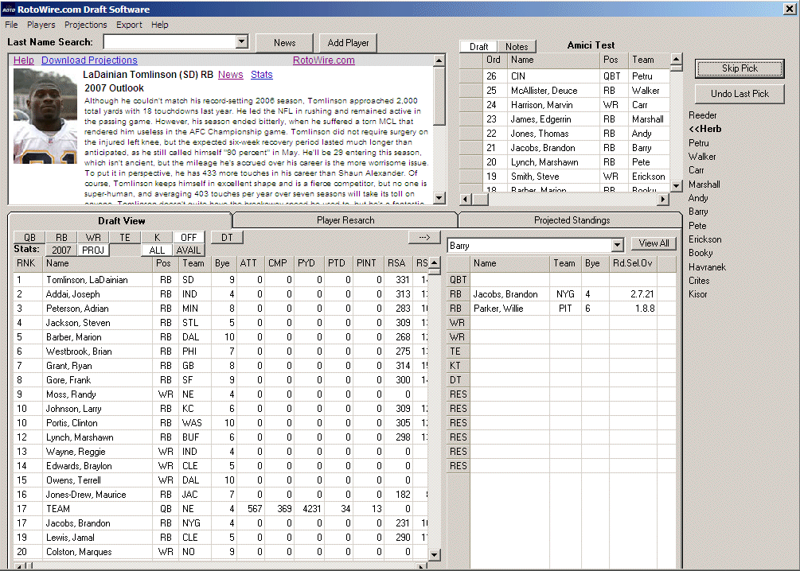Open the Players menu

coord(41,25)
